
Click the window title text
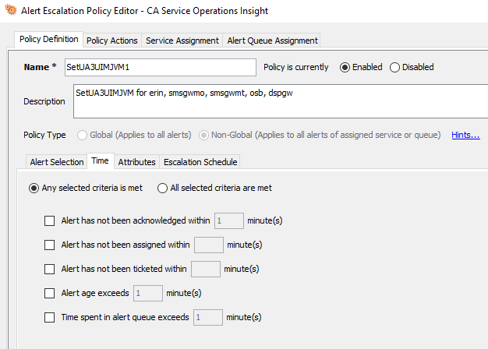coord(145,11)
